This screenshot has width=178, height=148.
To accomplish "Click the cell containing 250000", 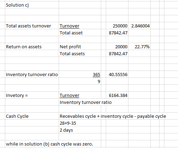I will pos(117,26).
